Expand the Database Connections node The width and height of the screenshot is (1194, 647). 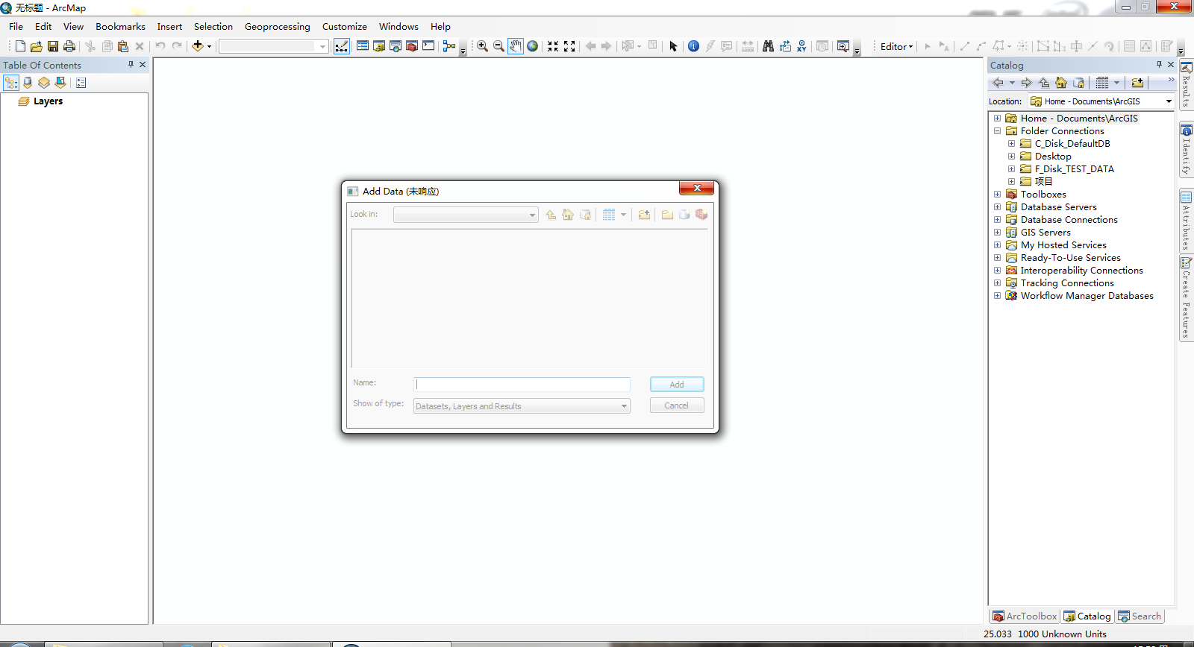pyautogui.click(x=997, y=220)
